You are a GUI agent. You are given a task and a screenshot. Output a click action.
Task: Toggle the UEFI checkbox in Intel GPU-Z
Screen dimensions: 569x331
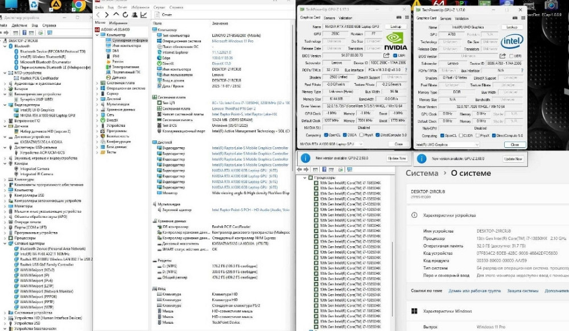[512, 56]
